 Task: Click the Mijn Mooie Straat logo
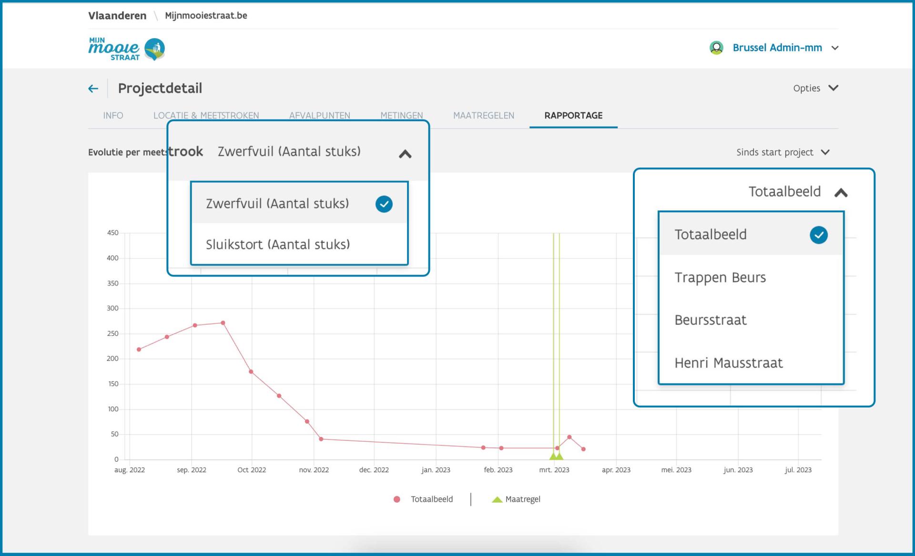click(x=127, y=49)
